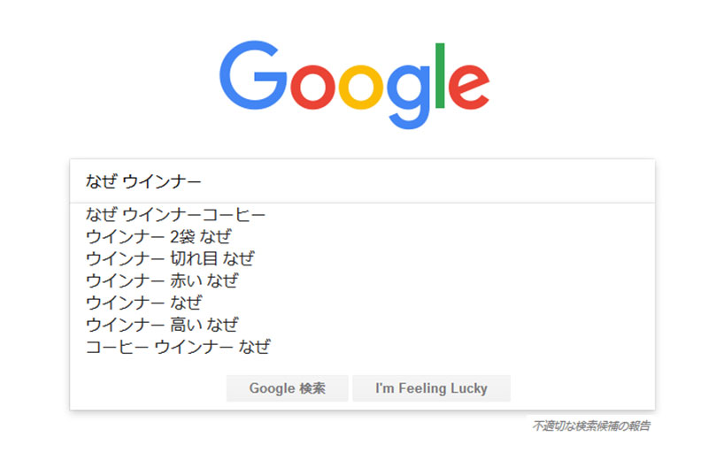Click the yellow letter o in Google logo
This screenshot has width=708, height=460.
[360, 87]
